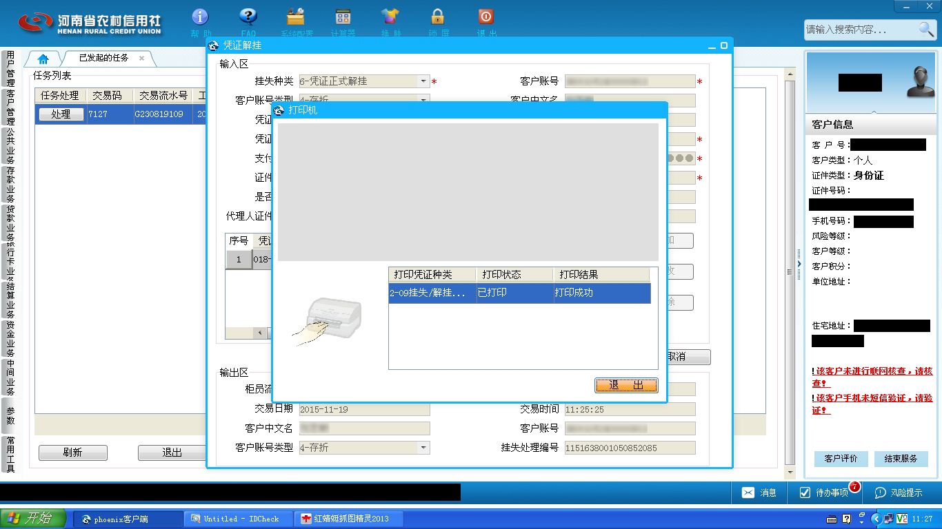Select 参数 sidebar tab
Viewport: 942px width, 529px height.
[10, 415]
